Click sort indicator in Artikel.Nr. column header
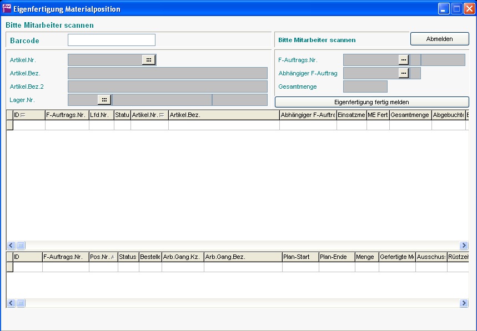This screenshot has height=331, width=477. point(161,115)
